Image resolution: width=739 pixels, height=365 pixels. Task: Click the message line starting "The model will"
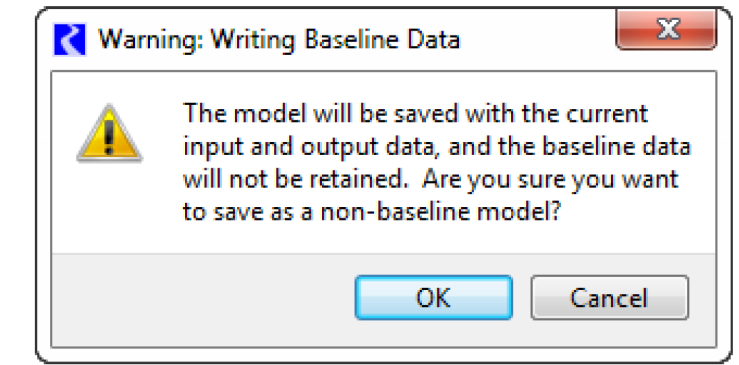pyautogui.click(x=415, y=113)
